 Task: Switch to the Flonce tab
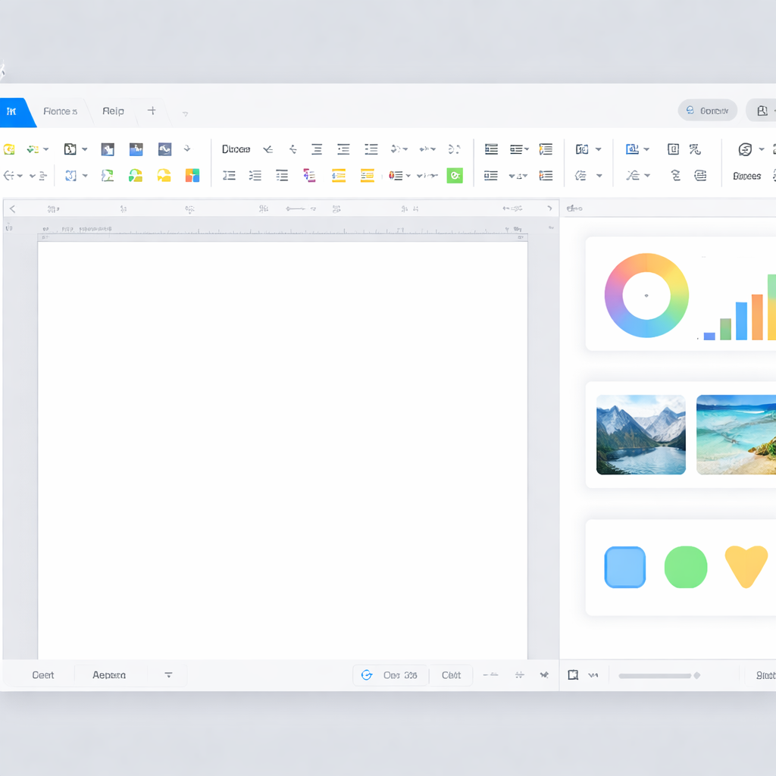click(x=60, y=111)
